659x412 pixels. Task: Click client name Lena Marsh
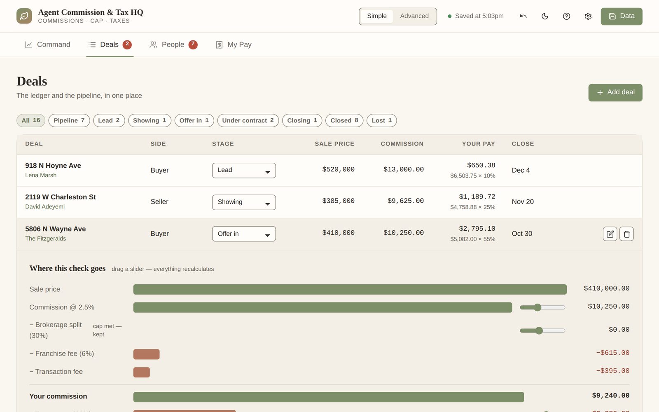pyautogui.click(x=41, y=175)
